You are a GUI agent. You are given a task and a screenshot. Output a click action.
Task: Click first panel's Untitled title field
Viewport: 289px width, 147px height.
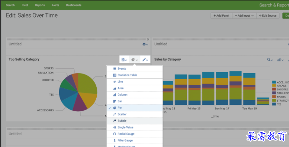pos(15,44)
